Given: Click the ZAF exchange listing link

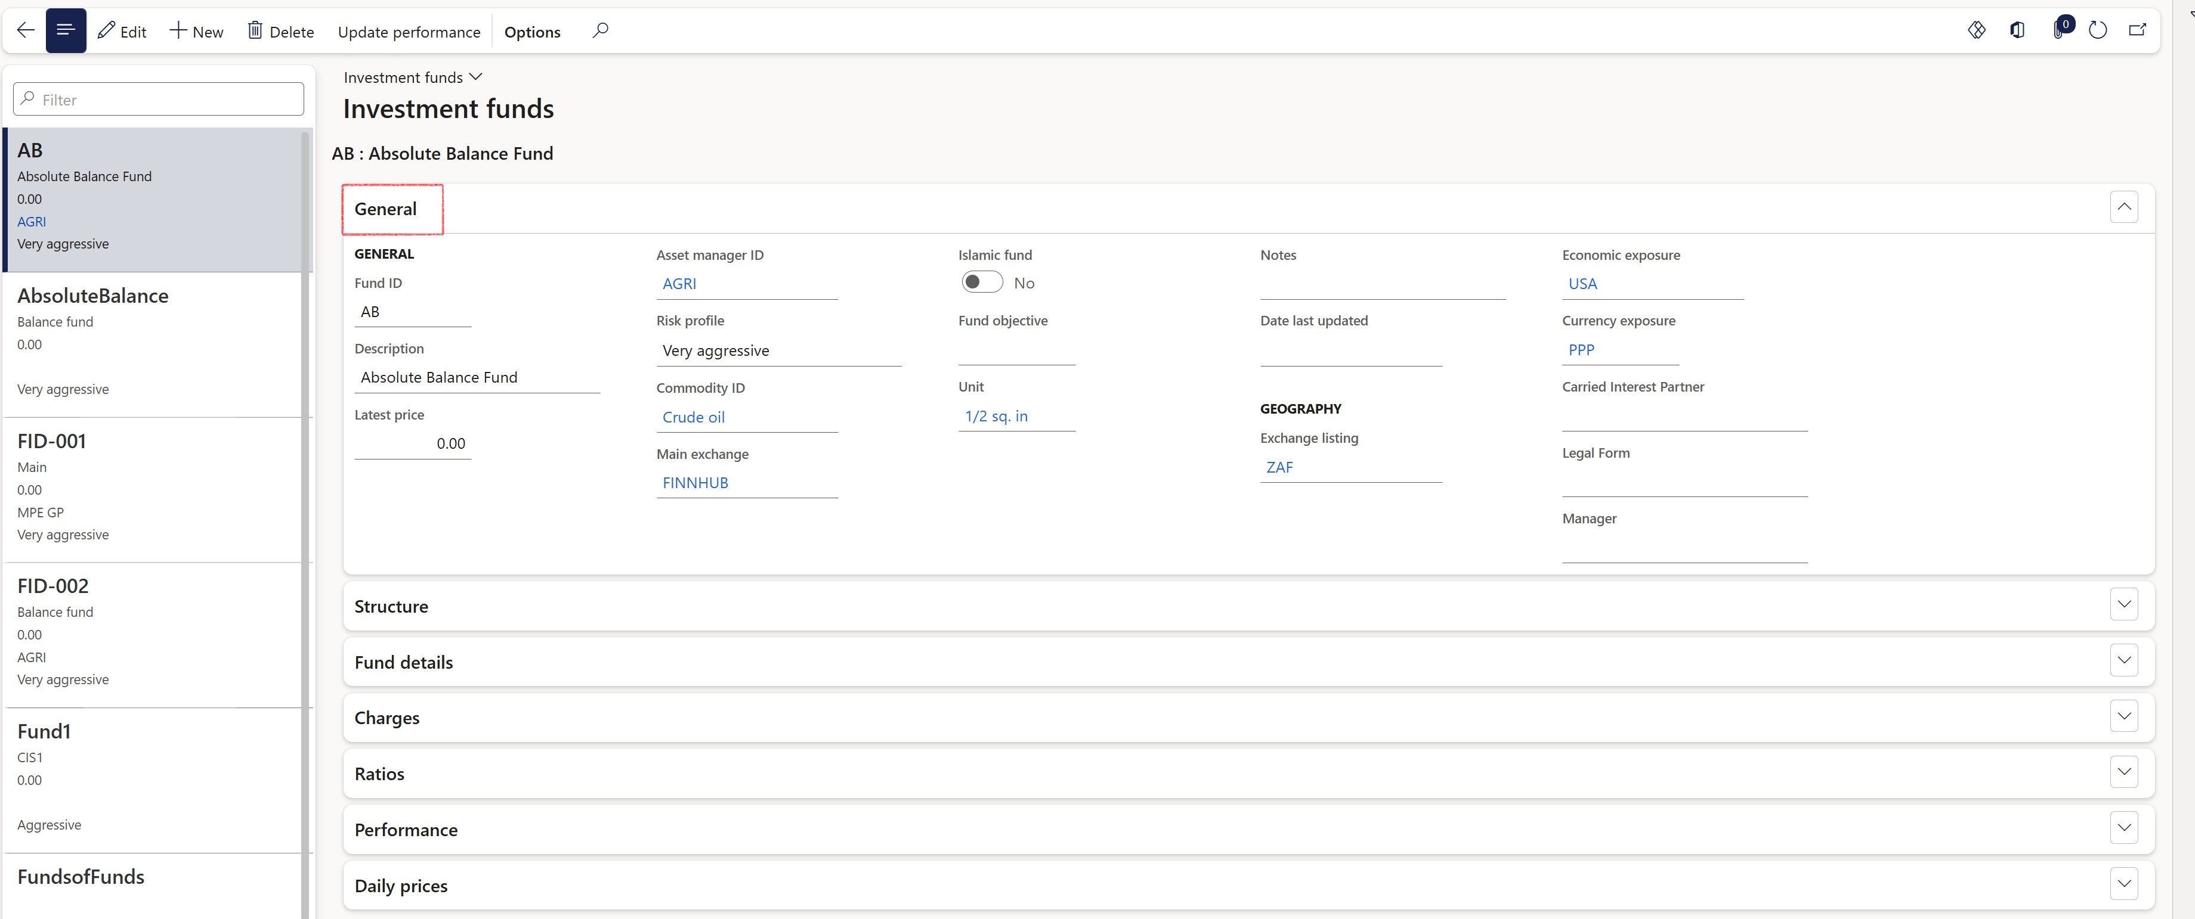Looking at the screenshot, I should [1279, 468].
